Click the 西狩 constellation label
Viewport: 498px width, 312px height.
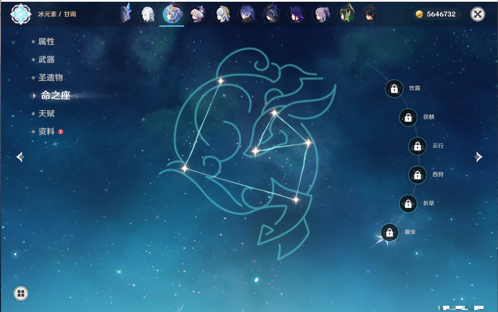pyautogui.click(x=438, y=174)
